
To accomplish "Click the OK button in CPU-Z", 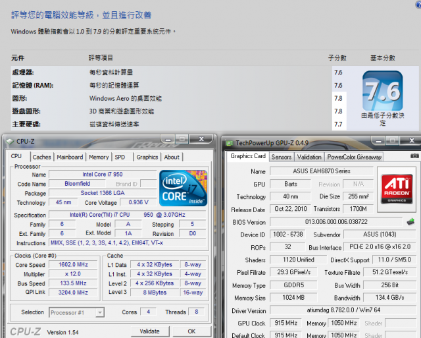I will (191, 331).
